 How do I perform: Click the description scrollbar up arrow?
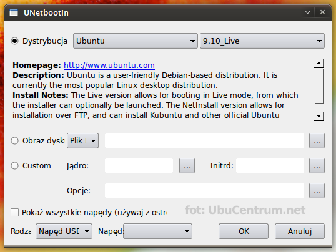[x=319, y=63]
